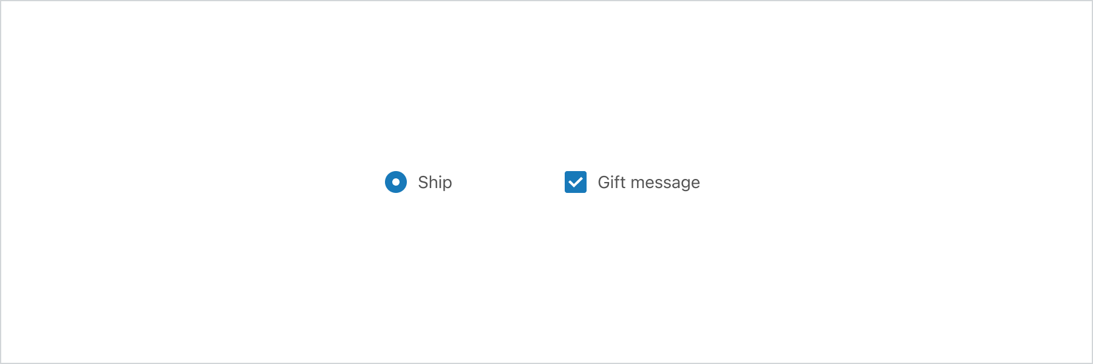Select the Ship radio button
The width and height of the screenshot is (1093, 364).
[x=396, y=182]
